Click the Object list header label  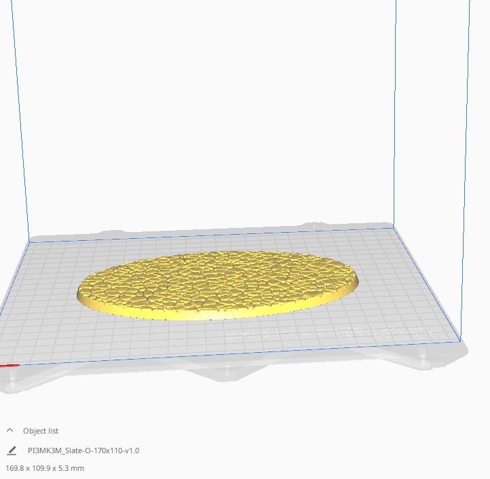click(x=41, y=431)
